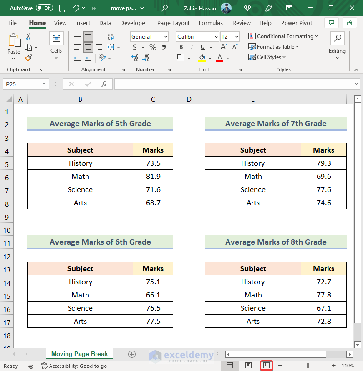
Task: Open the General number format dropdown
Action: pyautogui.click(x=166, y=37)
